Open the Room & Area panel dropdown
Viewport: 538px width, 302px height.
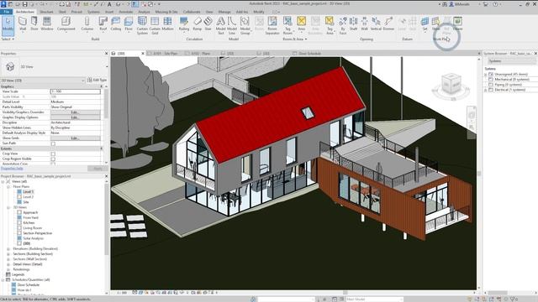point(294,39)
